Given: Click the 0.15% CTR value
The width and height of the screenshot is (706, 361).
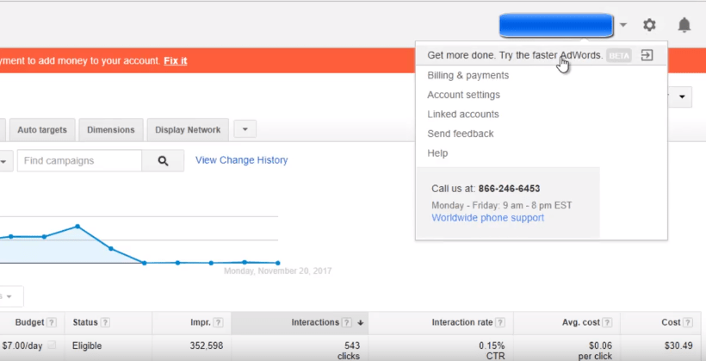Looking at the screenshot, I should [x=492, y=351].
